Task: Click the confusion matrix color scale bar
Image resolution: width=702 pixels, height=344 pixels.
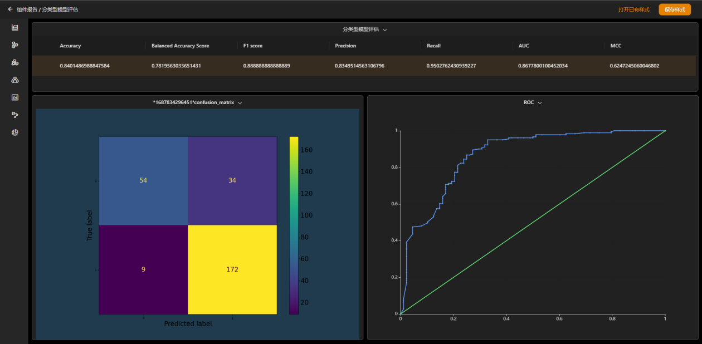Action: [294, 225]
